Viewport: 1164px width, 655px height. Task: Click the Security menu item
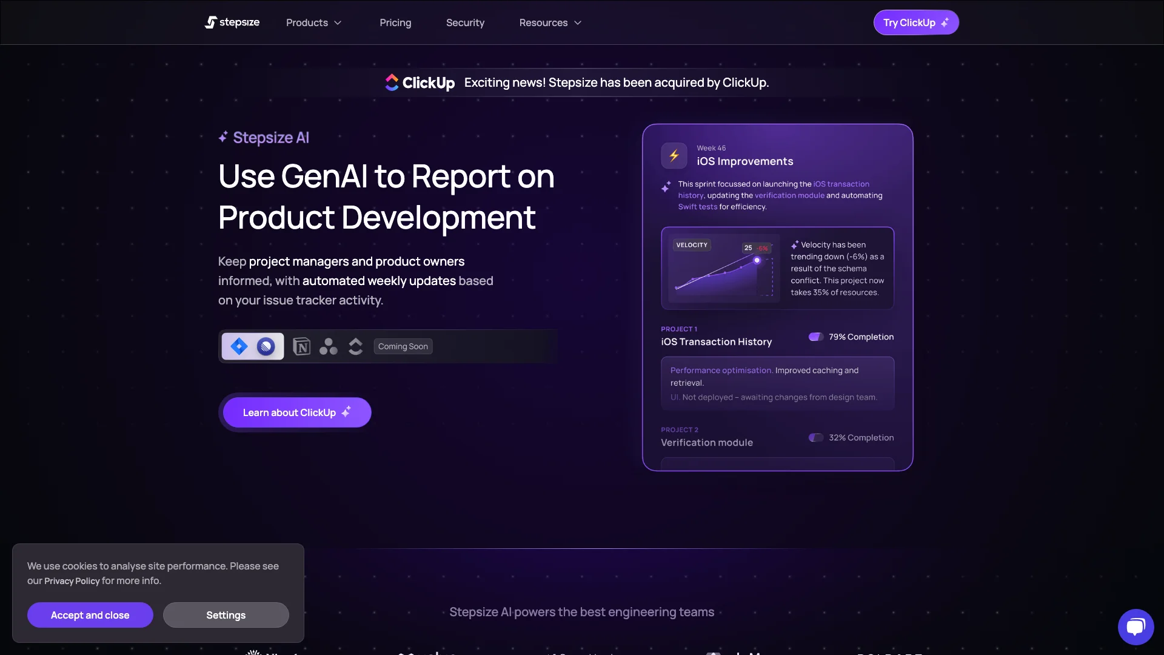point(465,22)
